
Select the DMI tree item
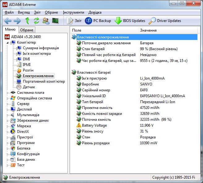click(x=26, y=59)
